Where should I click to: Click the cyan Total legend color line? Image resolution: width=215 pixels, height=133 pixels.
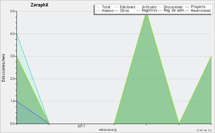tap(98, 7)
